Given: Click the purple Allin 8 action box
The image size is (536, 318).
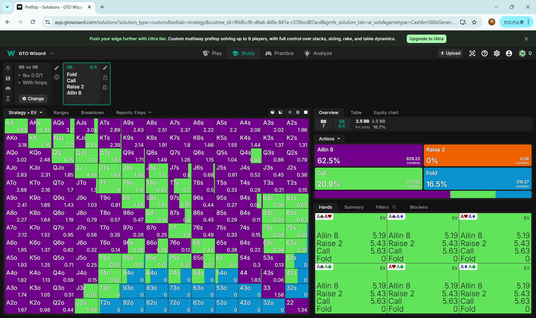Looking at the screenshot, I should tap(368, 155).
